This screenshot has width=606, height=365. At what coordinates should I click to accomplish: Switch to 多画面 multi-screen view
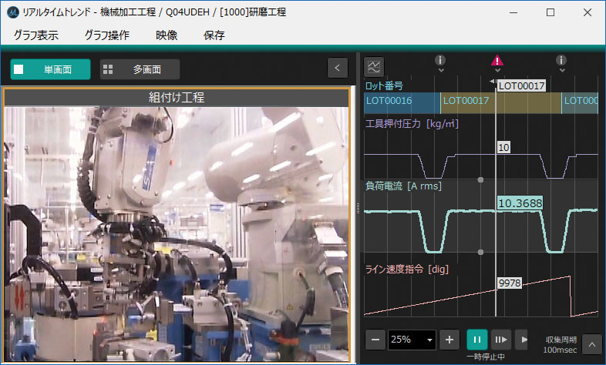(140, 69)
